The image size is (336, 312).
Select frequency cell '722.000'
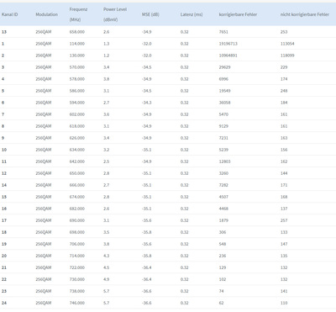point(77,267)
